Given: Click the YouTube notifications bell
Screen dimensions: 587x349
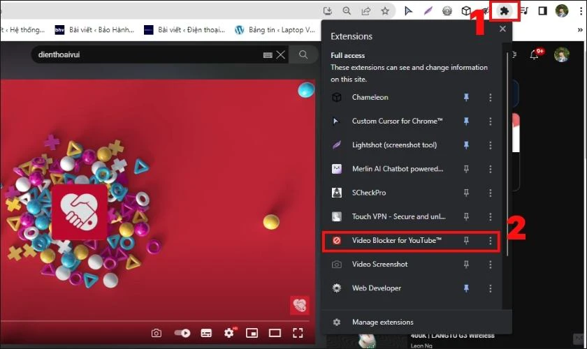Looking at the screenshot, I should tap(536, 54).
